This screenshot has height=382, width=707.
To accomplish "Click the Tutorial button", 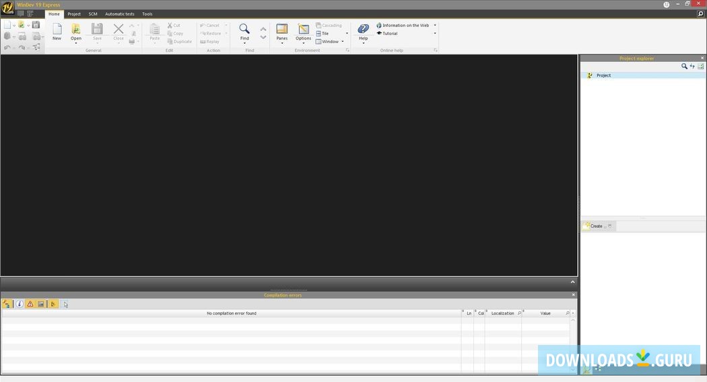I will coord(387,34).
